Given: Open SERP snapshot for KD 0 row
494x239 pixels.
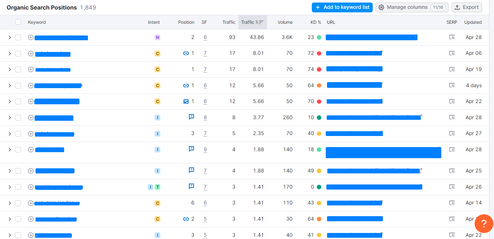Looking at the screenshot, I should click(452, 187).
